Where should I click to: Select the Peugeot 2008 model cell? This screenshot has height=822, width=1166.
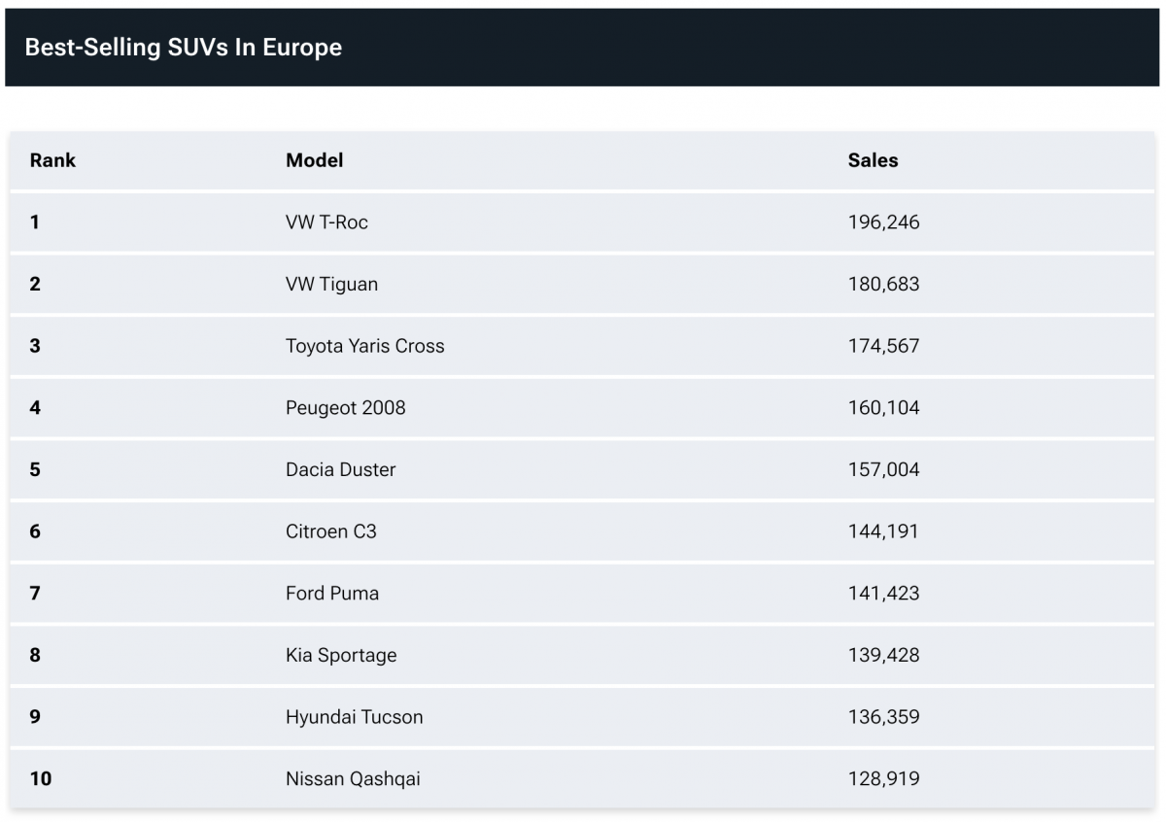pos(345,408)
